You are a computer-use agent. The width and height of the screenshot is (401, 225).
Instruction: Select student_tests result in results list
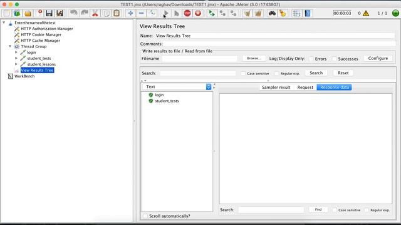pyautogui.click(x=167, y=101)
